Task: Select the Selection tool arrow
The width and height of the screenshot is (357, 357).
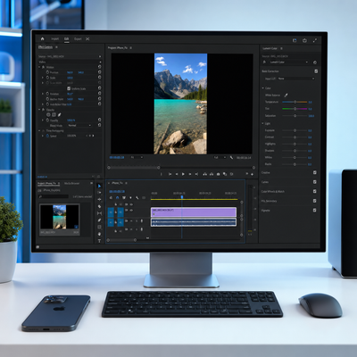Action: tap(99, 186)
